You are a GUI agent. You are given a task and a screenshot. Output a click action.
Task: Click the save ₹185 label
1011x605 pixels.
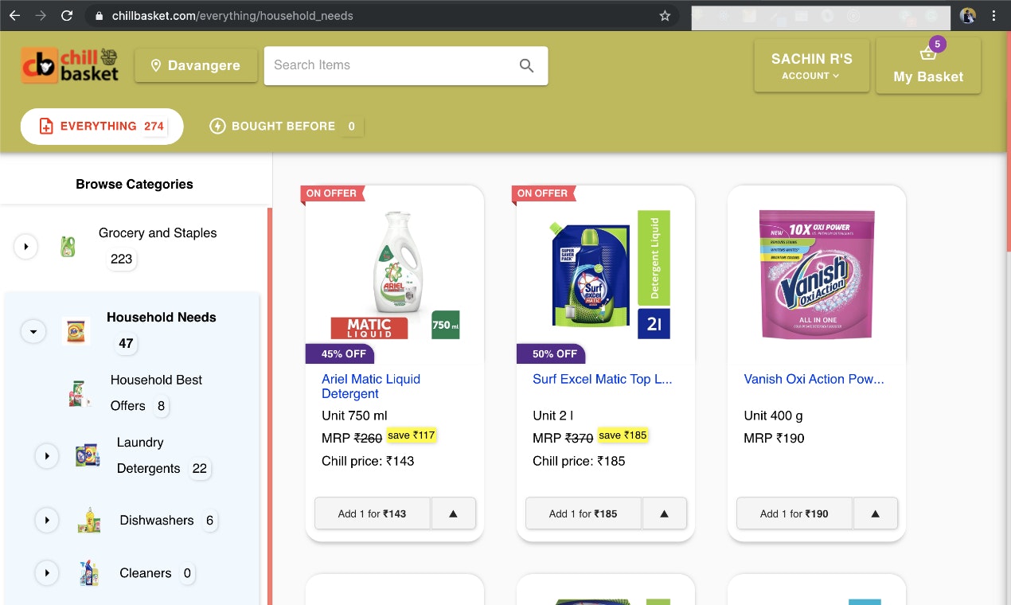click(623, 435)
